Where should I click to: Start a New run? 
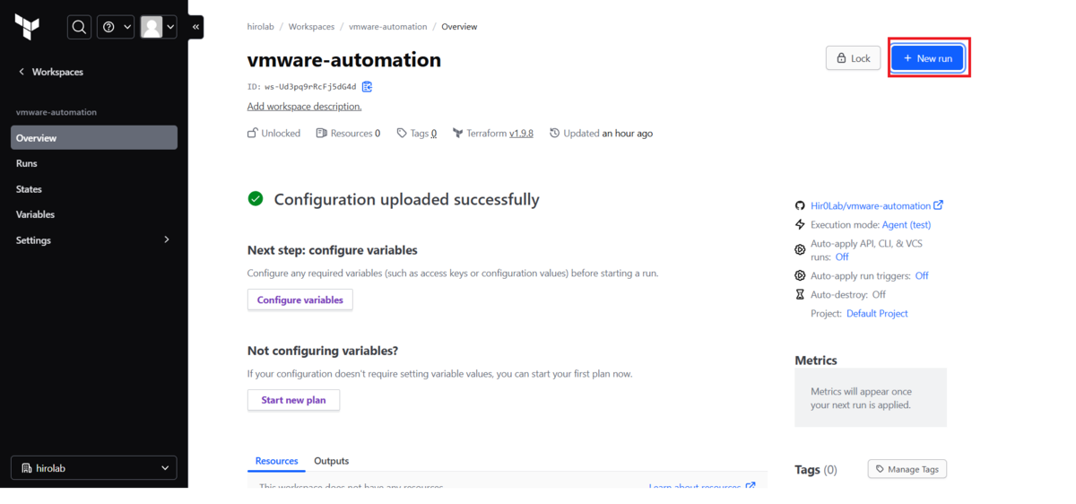tap(928, 58)
